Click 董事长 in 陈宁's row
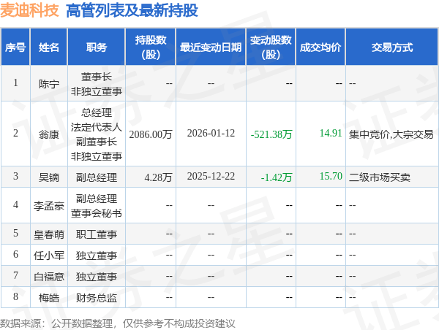Image resolution: width=439 pixels, height=330 pixels. 97,77
